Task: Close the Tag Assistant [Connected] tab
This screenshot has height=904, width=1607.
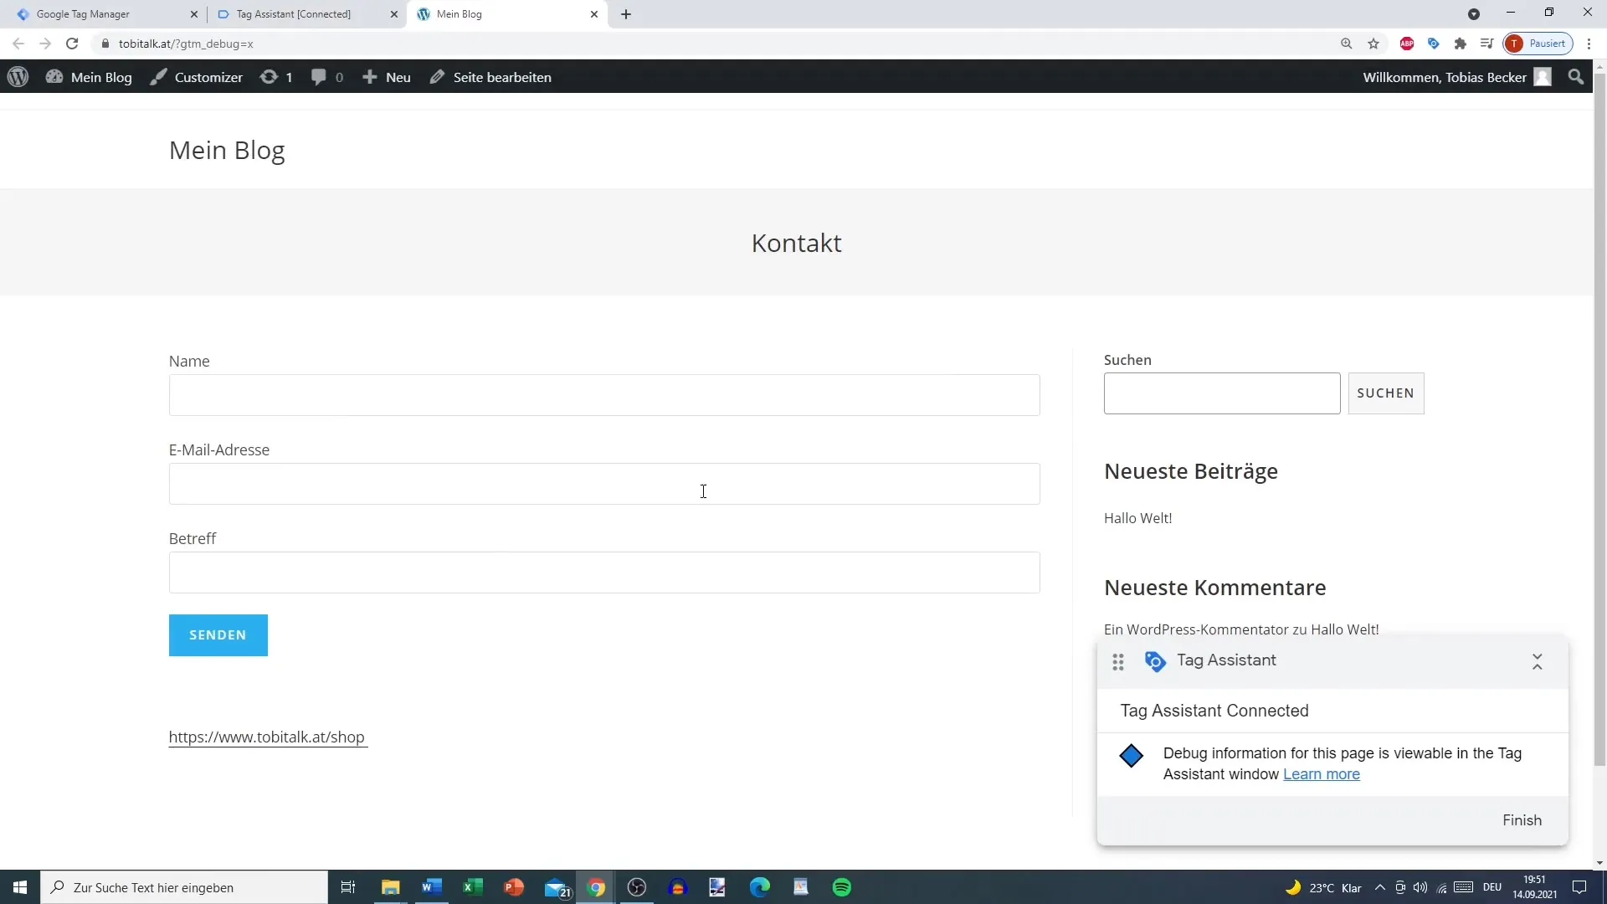Action: [x=394, y=14]
